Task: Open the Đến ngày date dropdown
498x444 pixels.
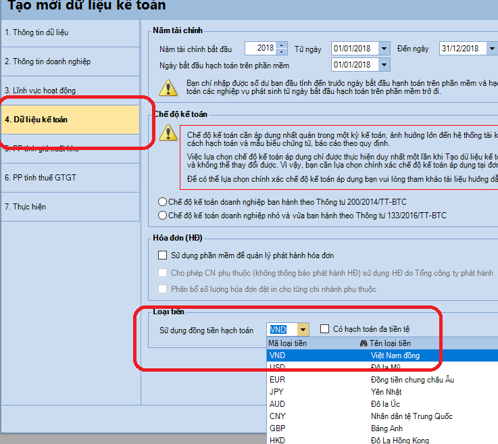Action: pos(492,49)
